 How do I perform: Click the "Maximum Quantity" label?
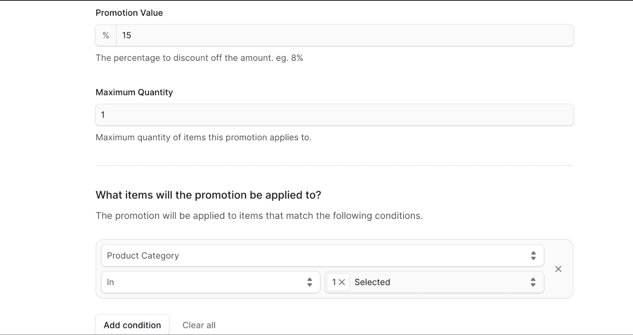click(x=134, y=92)
